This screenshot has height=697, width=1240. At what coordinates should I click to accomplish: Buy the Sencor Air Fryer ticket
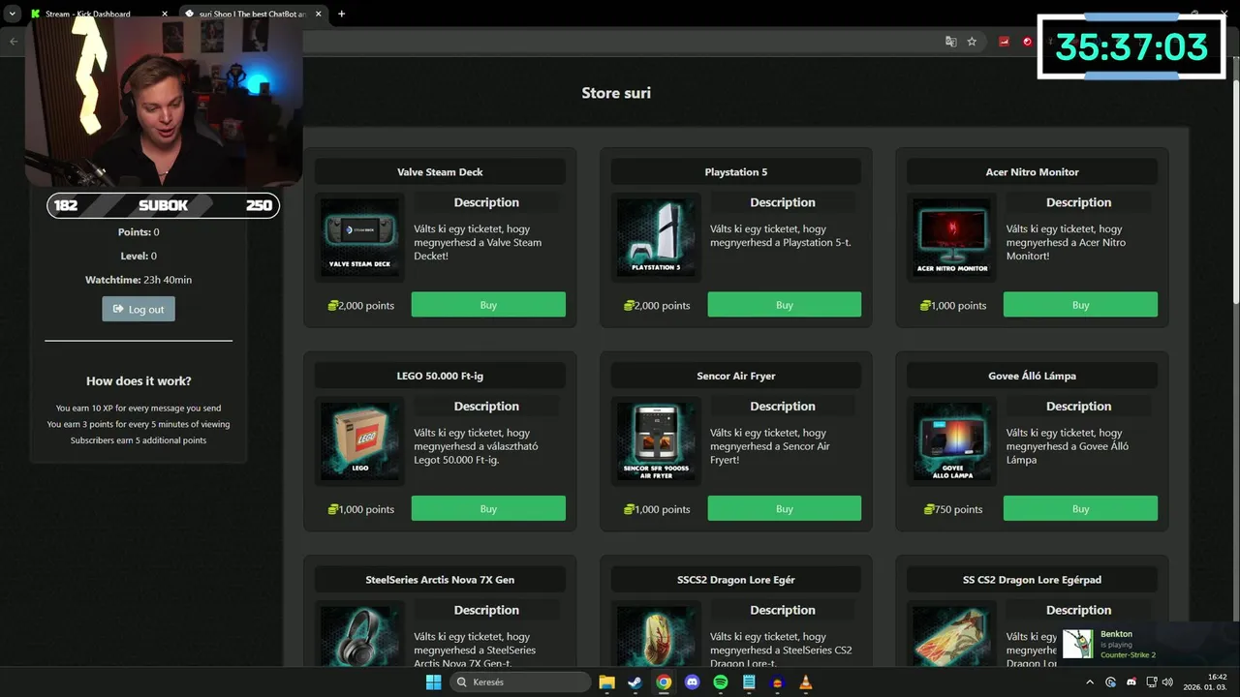coord(784,508)
